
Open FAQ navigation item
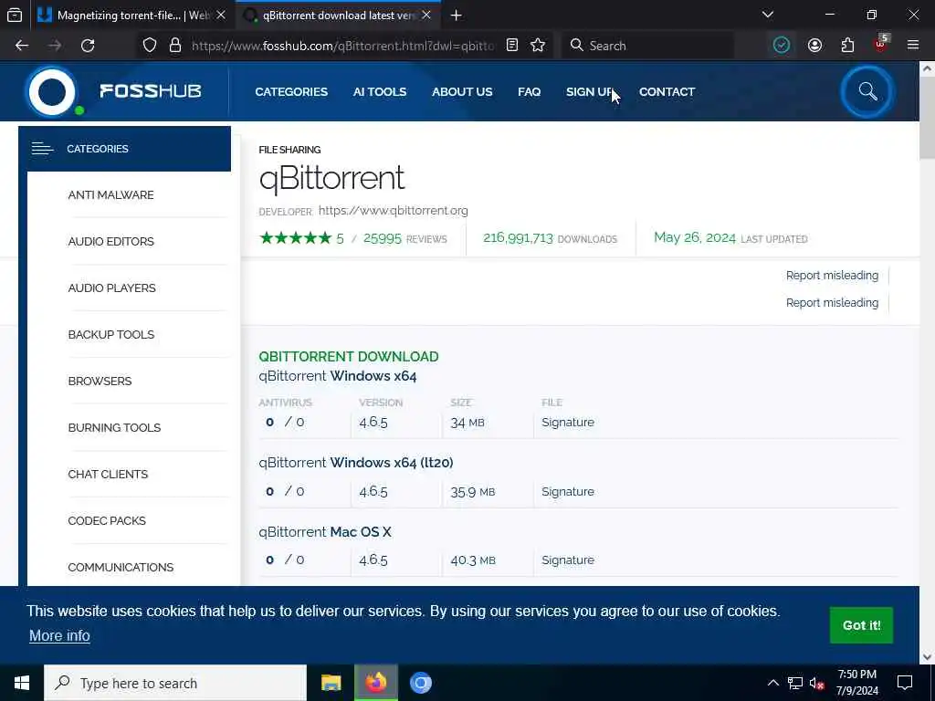(x=530, y=92)
